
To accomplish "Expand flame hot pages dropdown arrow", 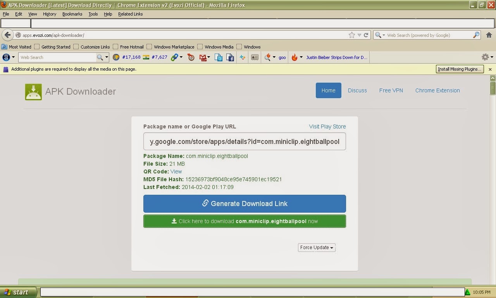I will pyautogui.click(x=301, y=57).
